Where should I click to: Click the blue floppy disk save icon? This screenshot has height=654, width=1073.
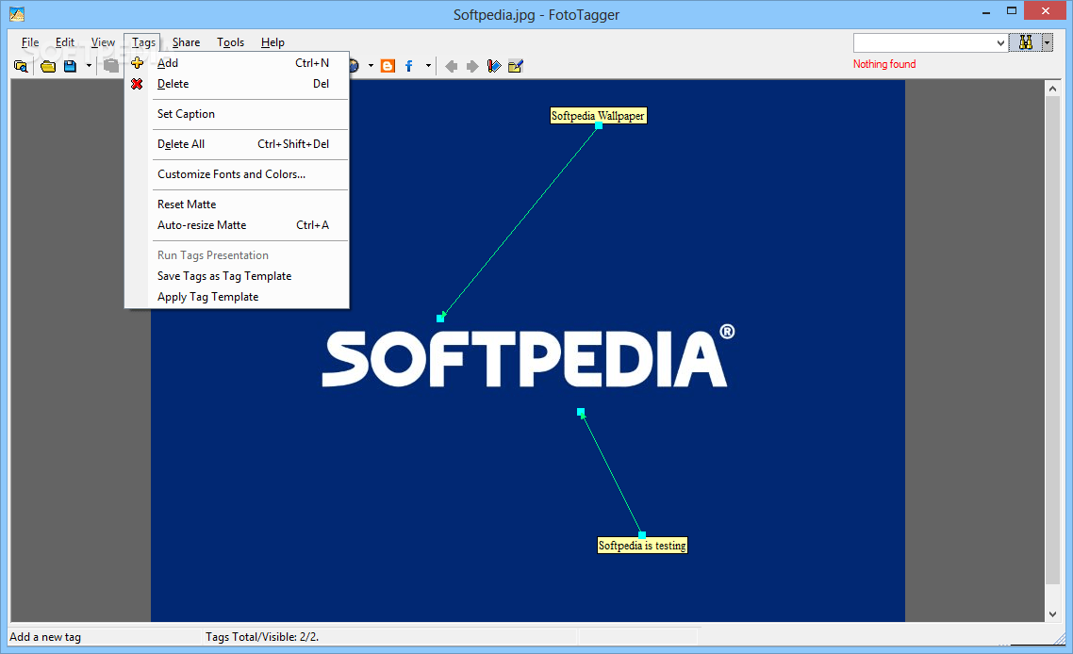[70, 66]
